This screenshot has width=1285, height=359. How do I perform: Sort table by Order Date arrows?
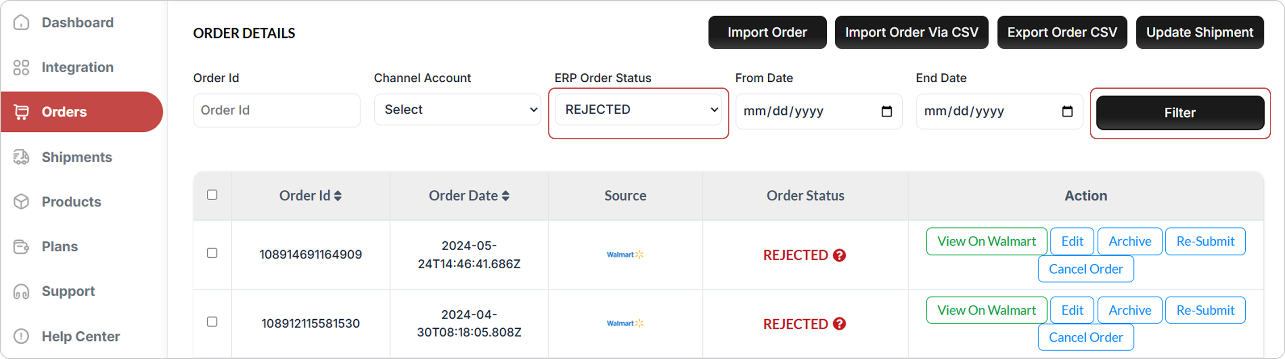pyautogui.click(x=505, y=196)
